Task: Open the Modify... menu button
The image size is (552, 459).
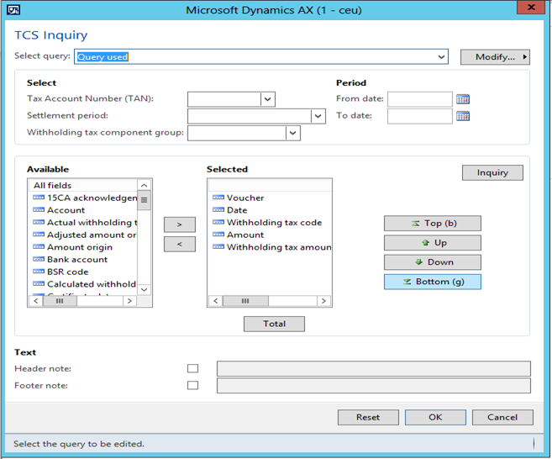Action: (x=495, y=56)
